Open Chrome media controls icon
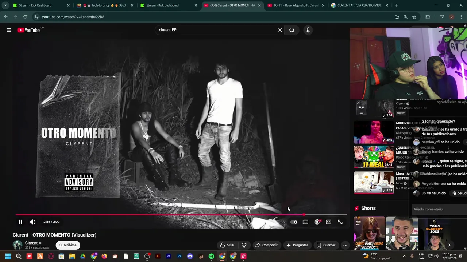Viewport: 467px width, 262px height. point(442,17)
